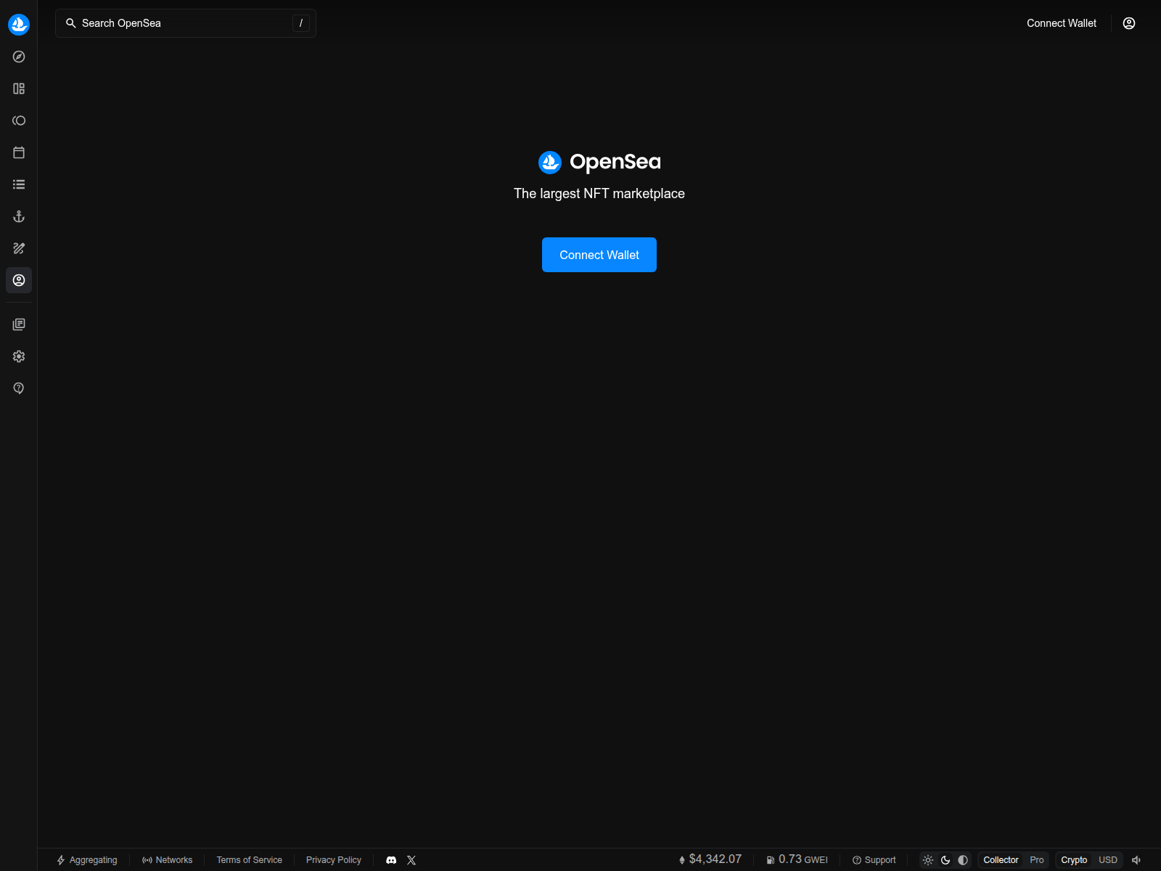The height and width of the screenshot is (871, 1161).
Task: Open the Tokens coin icon in sidebar
Action: point(19,120)
